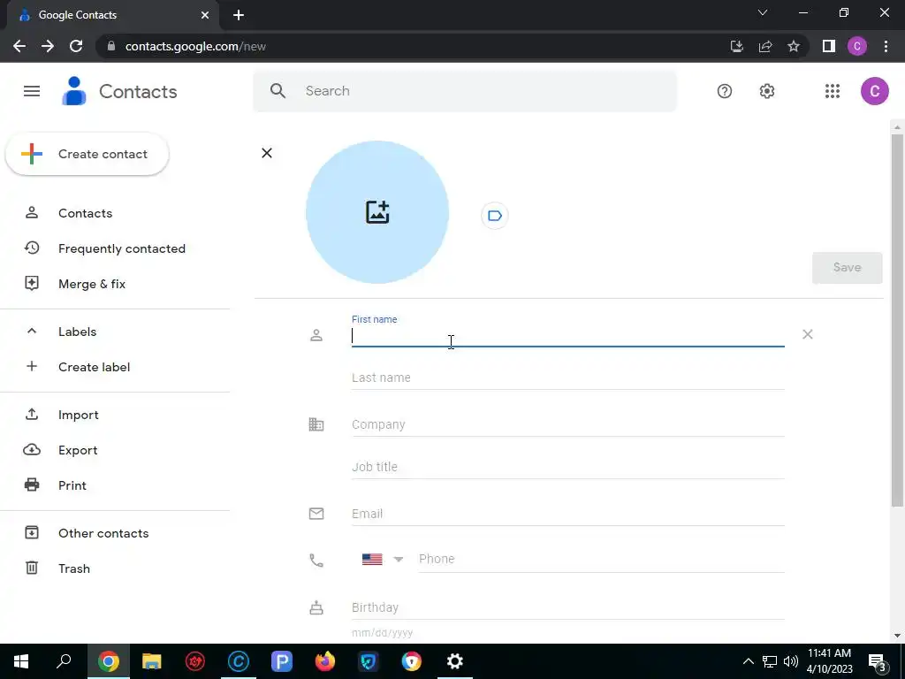
Task: Go back in the browser
Action: (x=19, y=46)
